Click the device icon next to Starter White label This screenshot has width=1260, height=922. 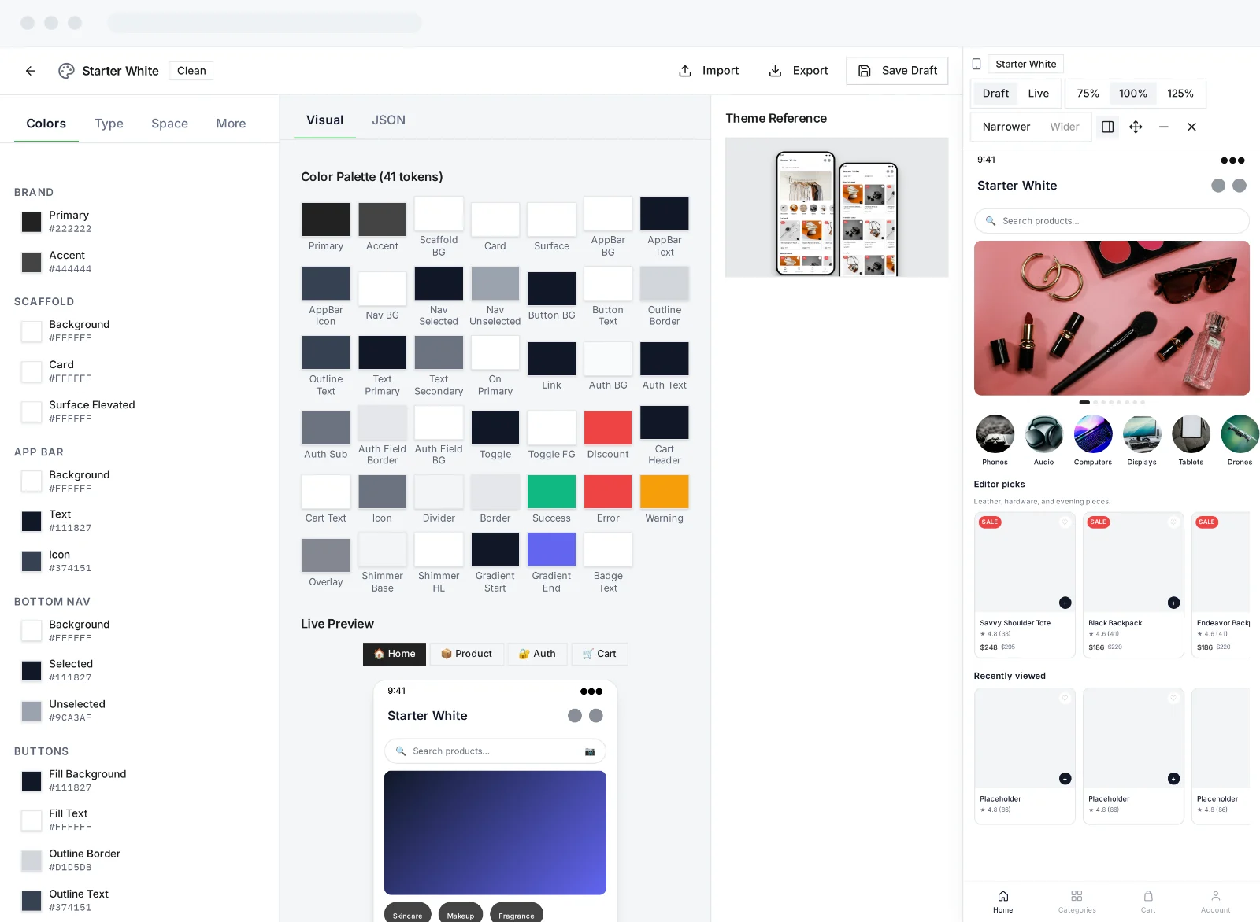pos(976,64)
